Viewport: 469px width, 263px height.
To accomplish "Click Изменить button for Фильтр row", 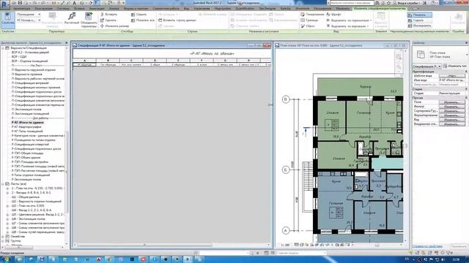I will click(x=451, y=107).
